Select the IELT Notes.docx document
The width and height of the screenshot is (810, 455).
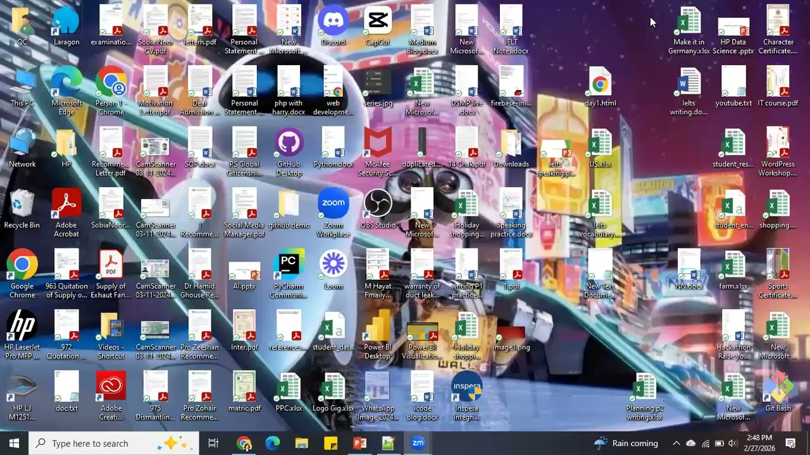[x=511, y=31]
